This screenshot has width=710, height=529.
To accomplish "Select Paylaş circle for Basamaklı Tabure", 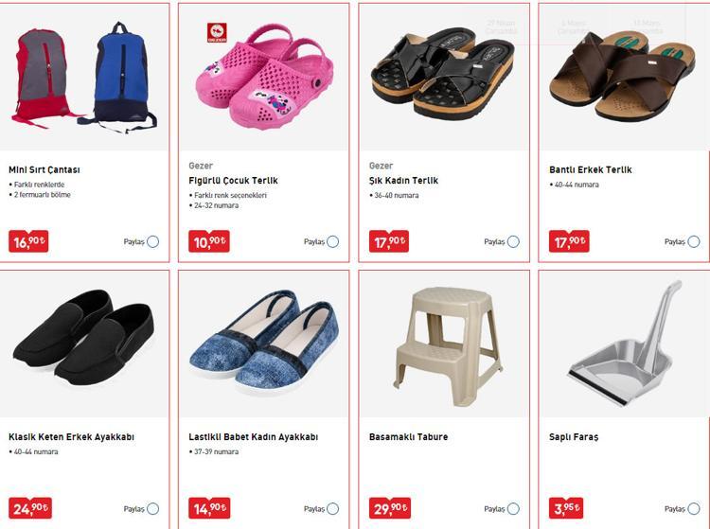I will click(513, 508).
